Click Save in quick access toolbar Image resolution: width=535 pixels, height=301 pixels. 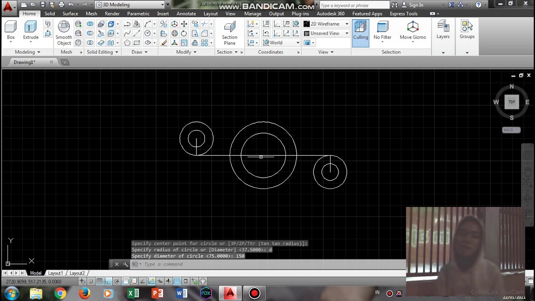click(43, 5)
